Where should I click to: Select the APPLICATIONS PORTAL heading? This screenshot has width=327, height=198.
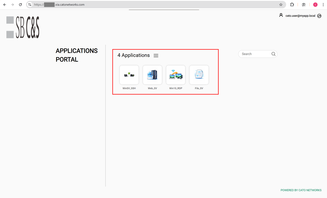tap(77, 55)
